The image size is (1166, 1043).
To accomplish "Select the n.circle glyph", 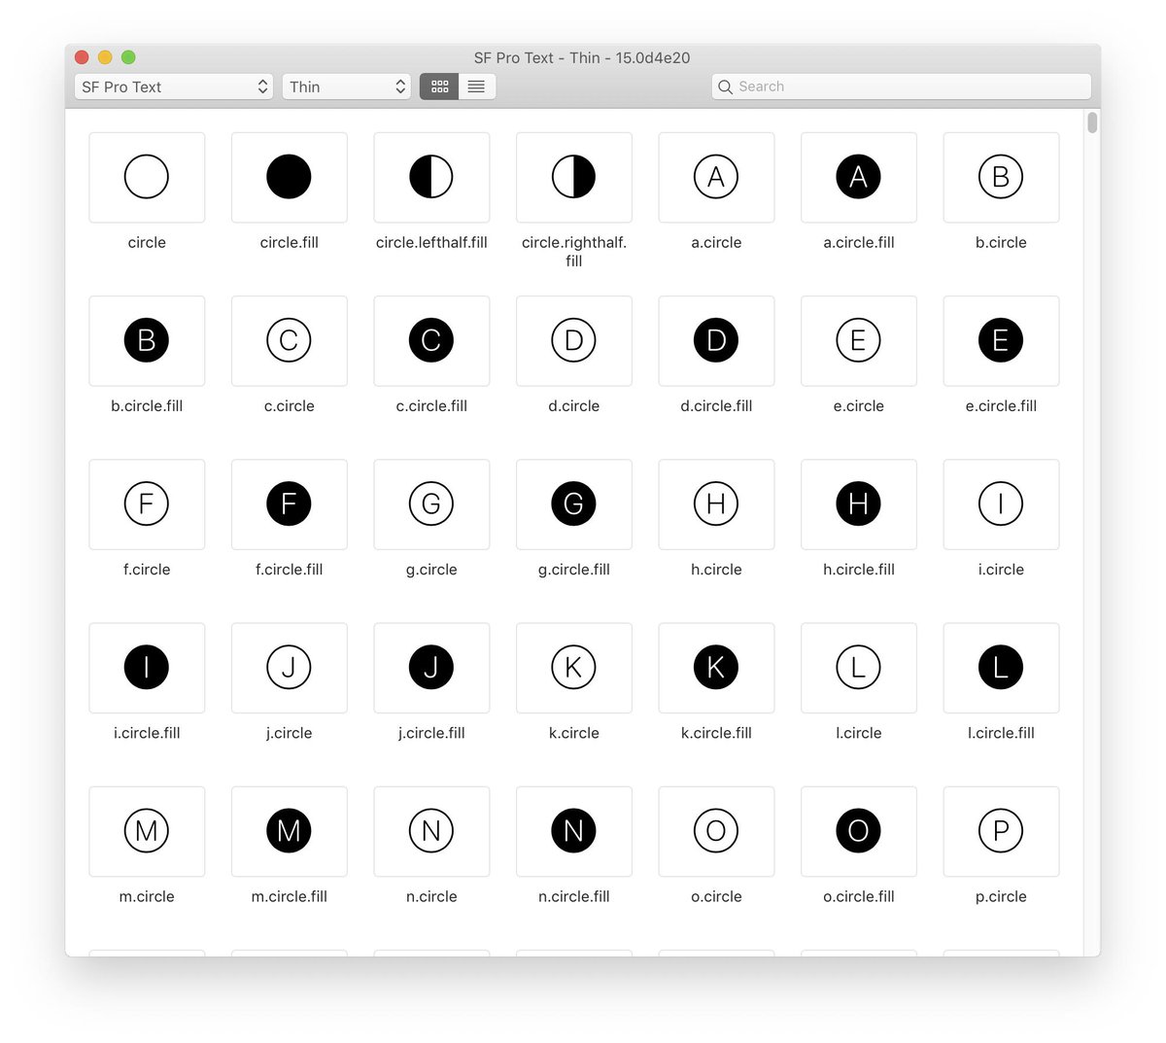I will (x=431, y=831).
